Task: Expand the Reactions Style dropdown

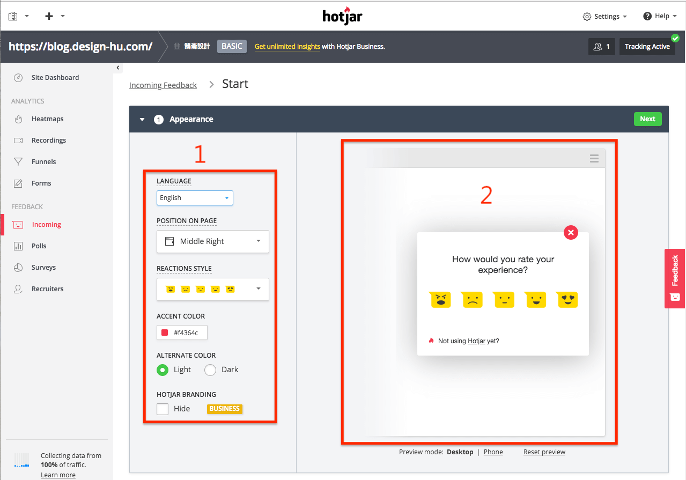Action: click(212, 289)
